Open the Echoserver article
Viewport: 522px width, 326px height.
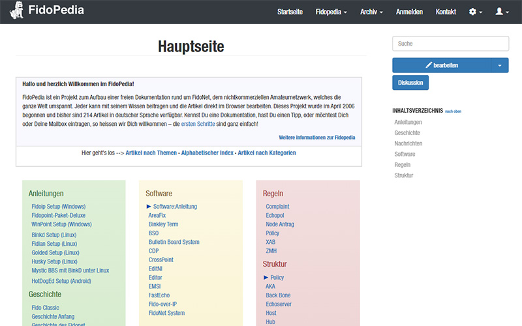[279, 304]
